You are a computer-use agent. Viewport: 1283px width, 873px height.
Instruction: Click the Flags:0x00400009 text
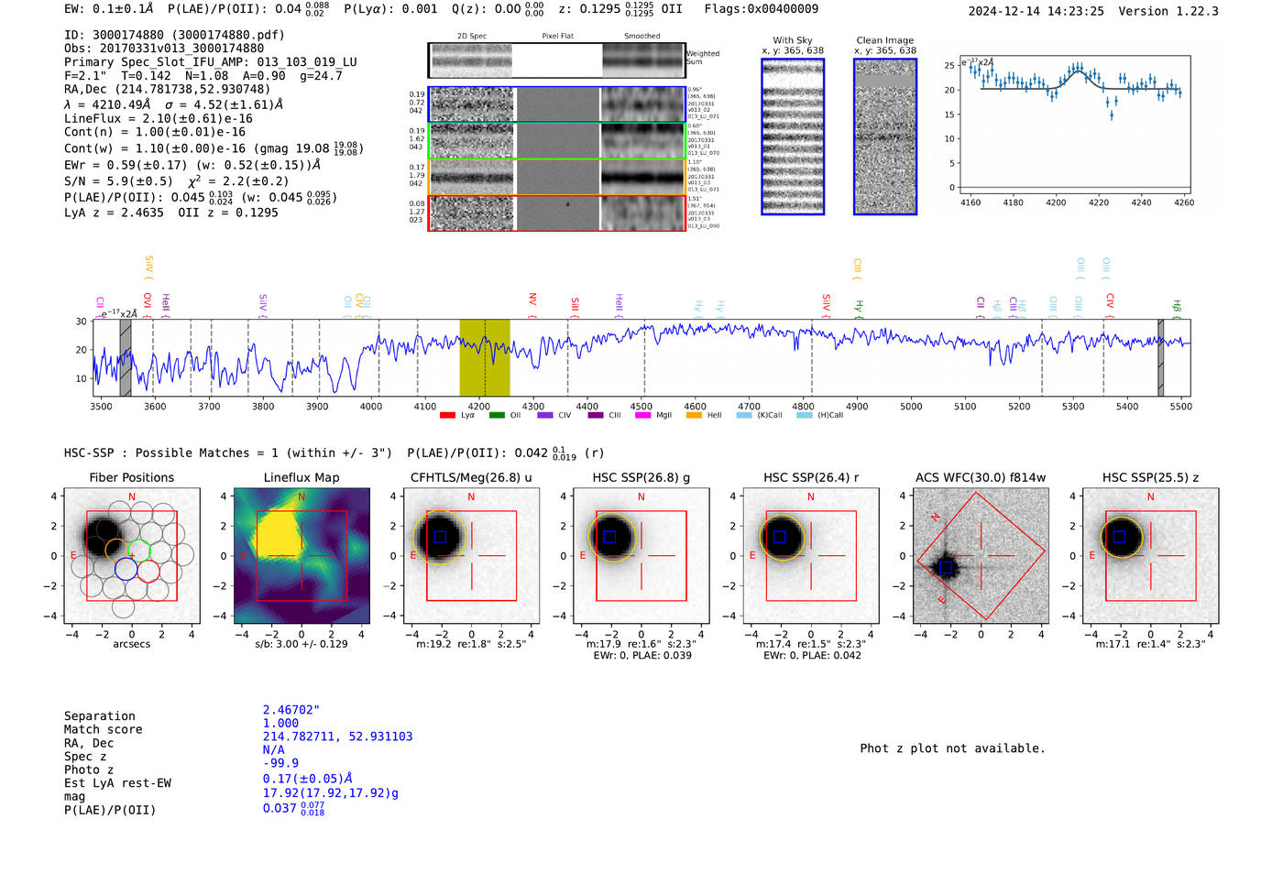pyautogui.click(x=762, y=9)
